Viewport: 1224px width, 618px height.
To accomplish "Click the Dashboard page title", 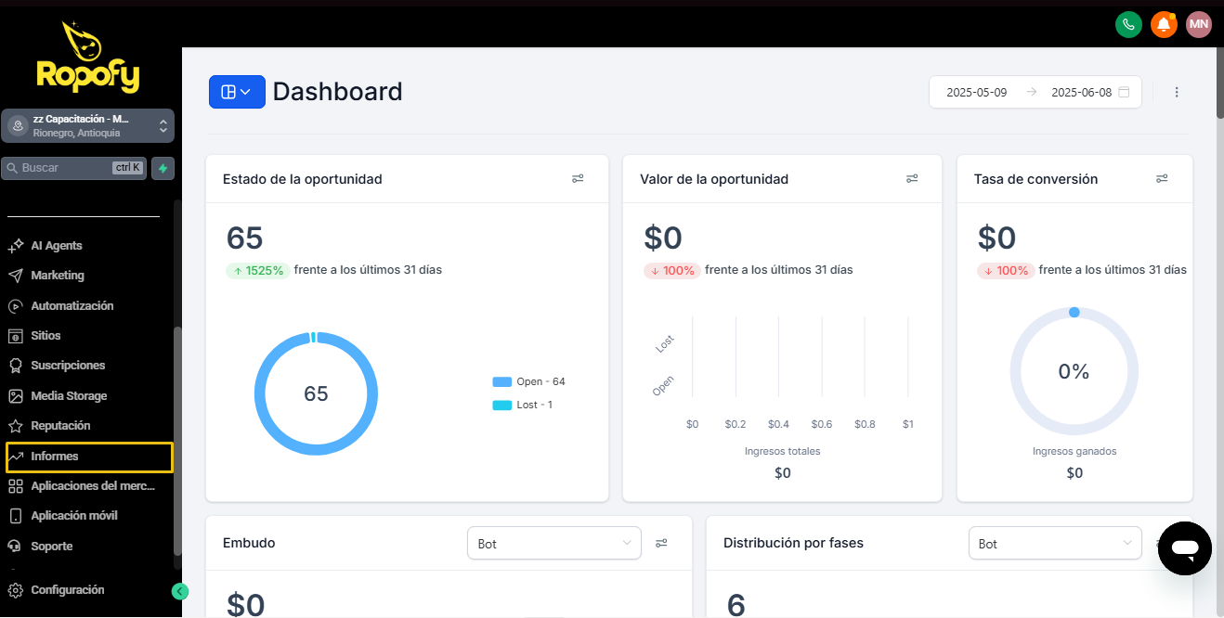I will (x=338, y=92).
